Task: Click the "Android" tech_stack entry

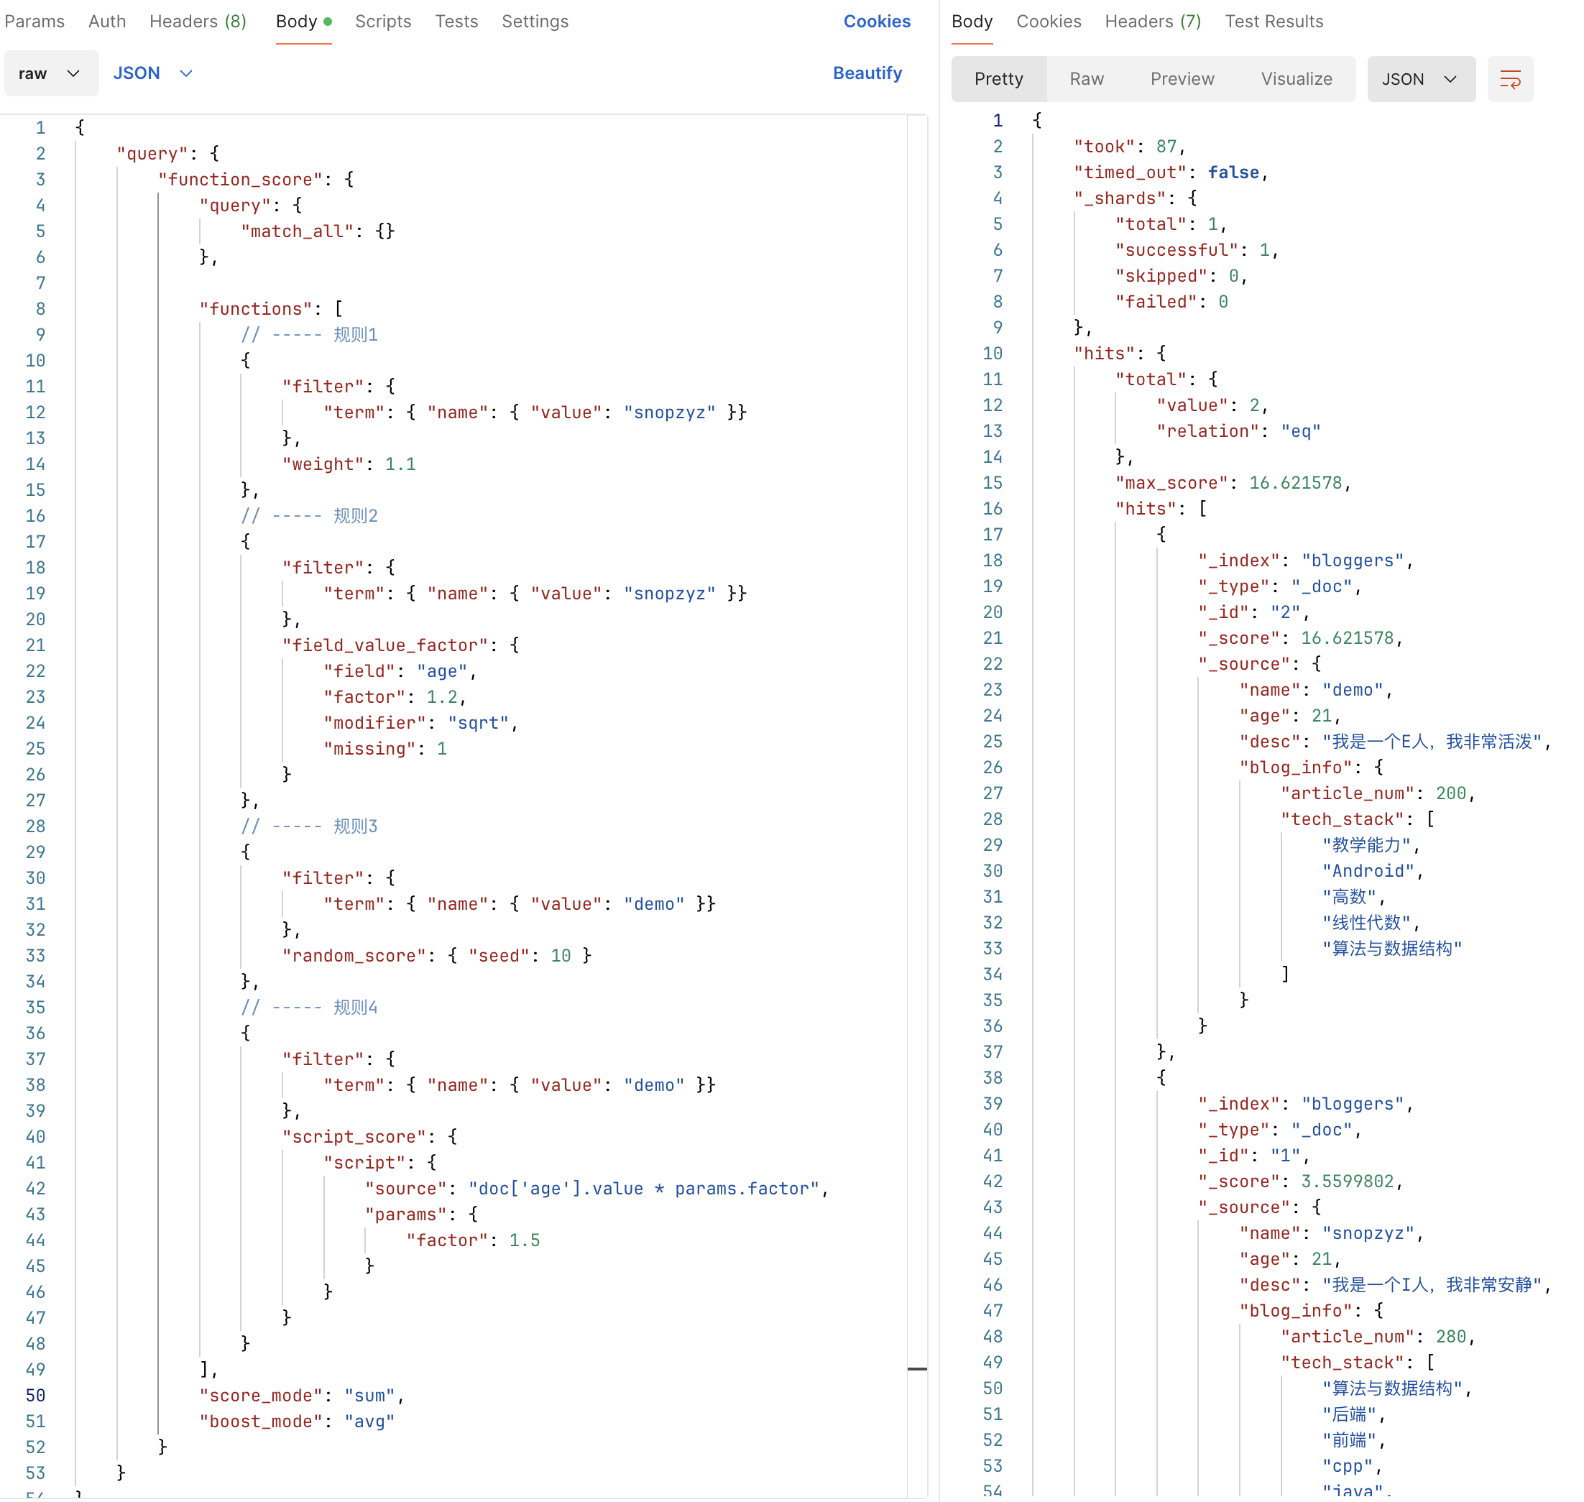Action: point(1368,871)
